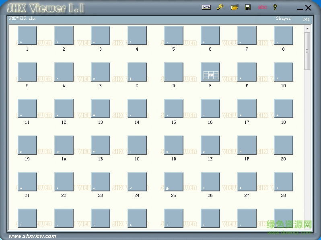Click the red abc text icon
Image resolution: width=321 pixels, height=240 pixels.
(x=262, y=7)
